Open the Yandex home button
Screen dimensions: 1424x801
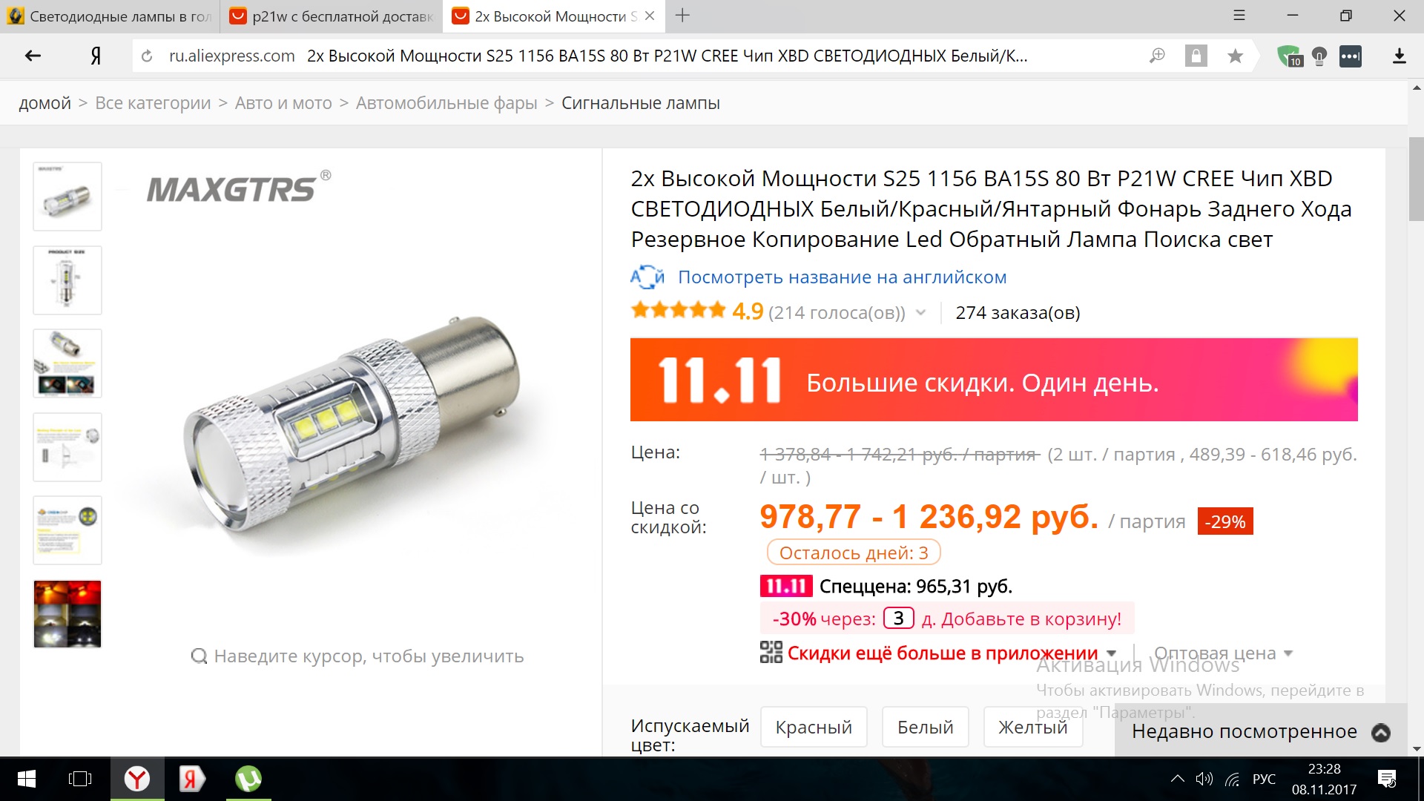pyautogui.click(x=96, y=56)
